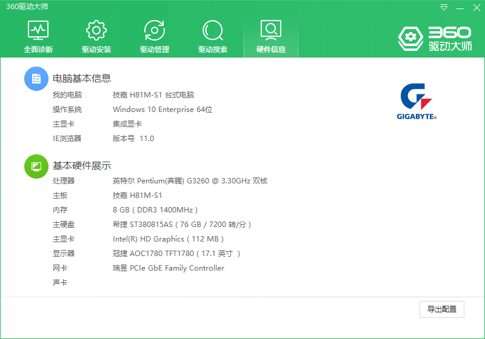
Task: Click the GIGABYTE brand logo
Action: 416,101
